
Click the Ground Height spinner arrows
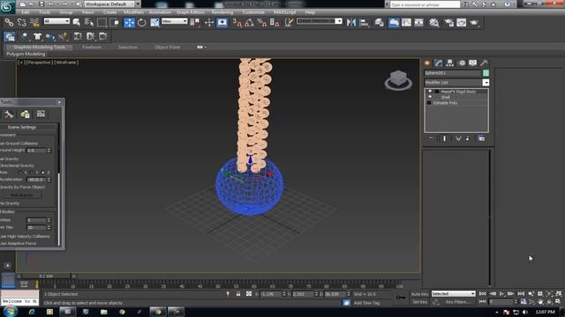click(x=49, y=151)
